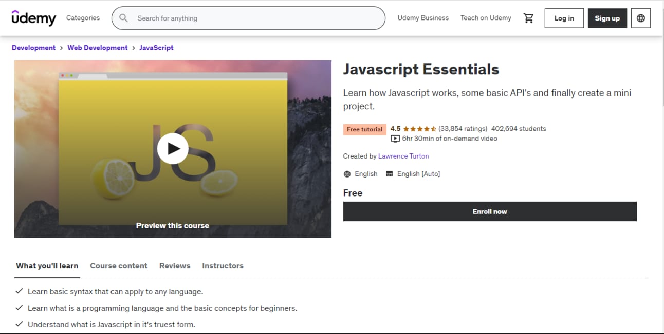Play the course preview video
The image size is (664, 334).
[173, 148]
